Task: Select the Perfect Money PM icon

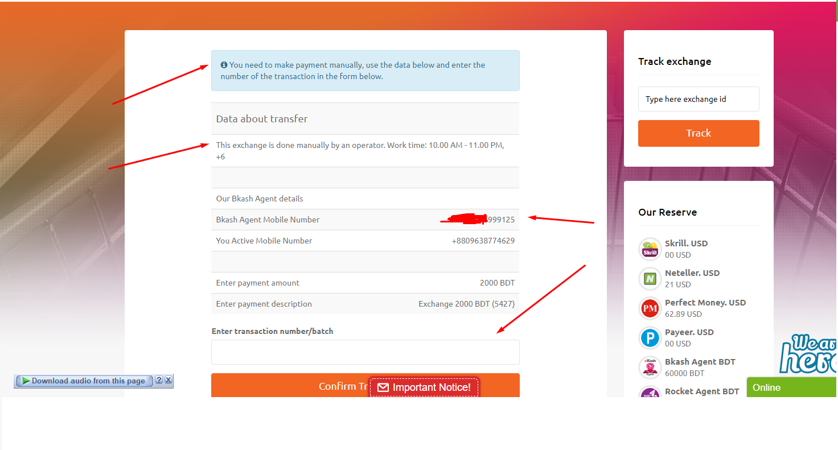Action: [650, 308]
